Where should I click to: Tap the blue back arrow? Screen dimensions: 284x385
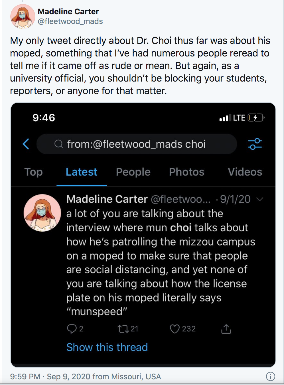point(26,144)
